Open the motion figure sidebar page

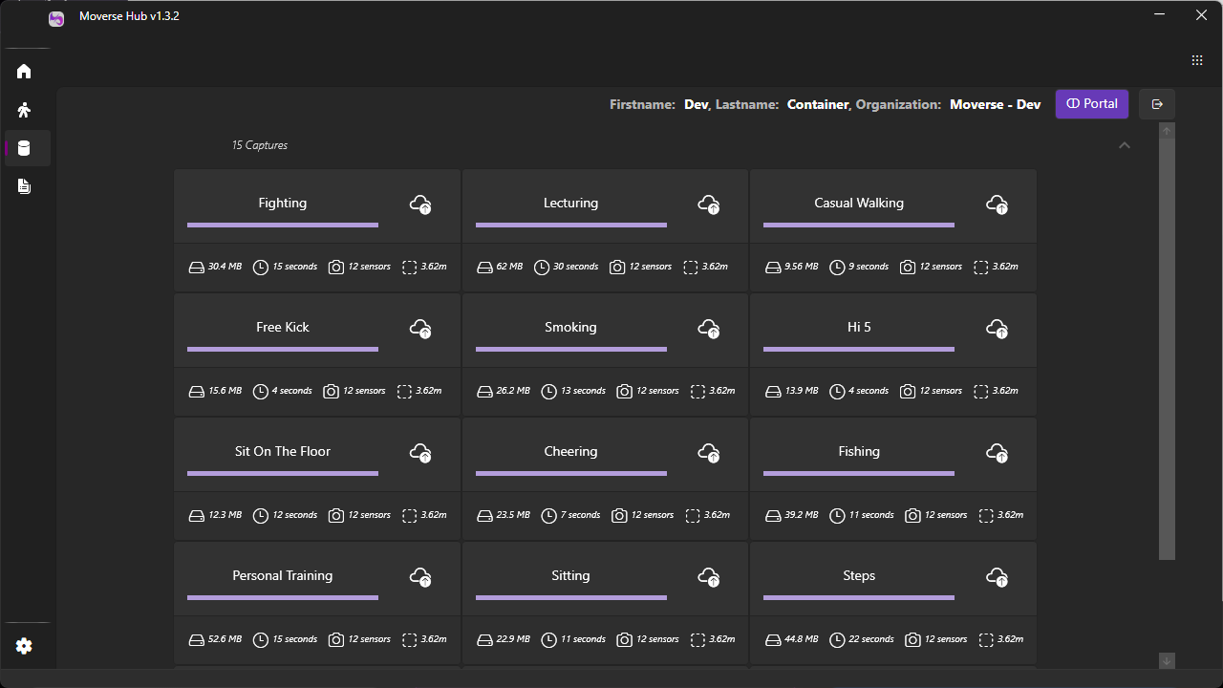(x=24, y=110)
